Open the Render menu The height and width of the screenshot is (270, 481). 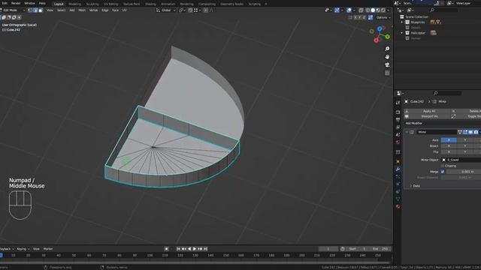tap(16, 3)
